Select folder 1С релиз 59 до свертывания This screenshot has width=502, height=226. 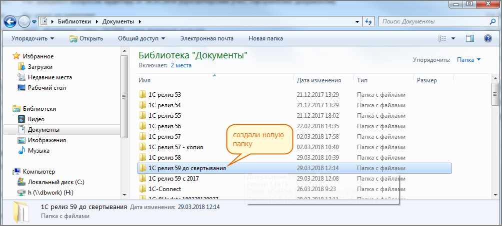tap(294, 168)
